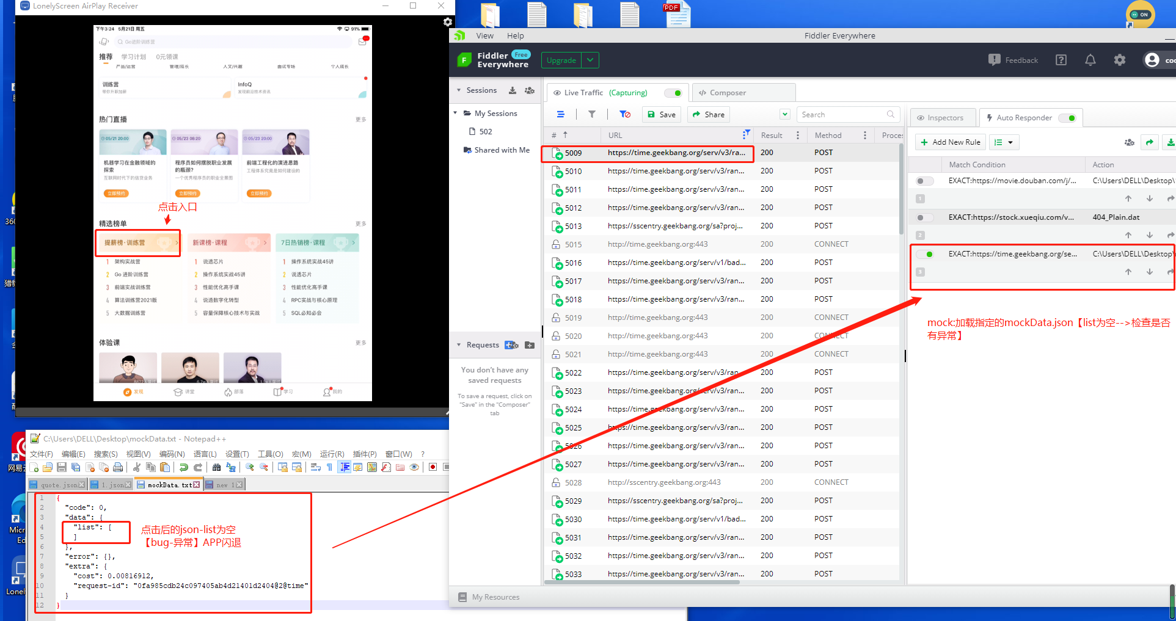Create new request in Requests panel

[x=511, y=345]
